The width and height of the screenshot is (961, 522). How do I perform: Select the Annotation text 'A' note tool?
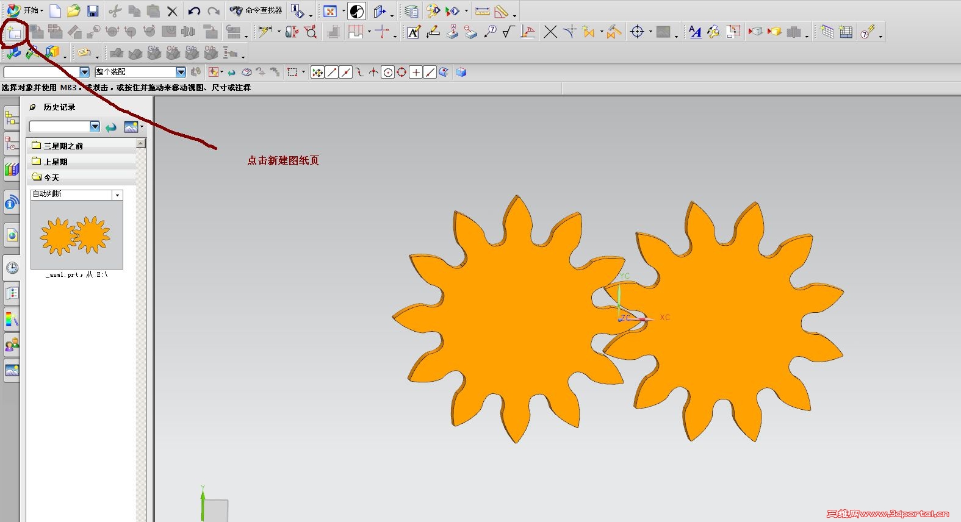[413, 32]
